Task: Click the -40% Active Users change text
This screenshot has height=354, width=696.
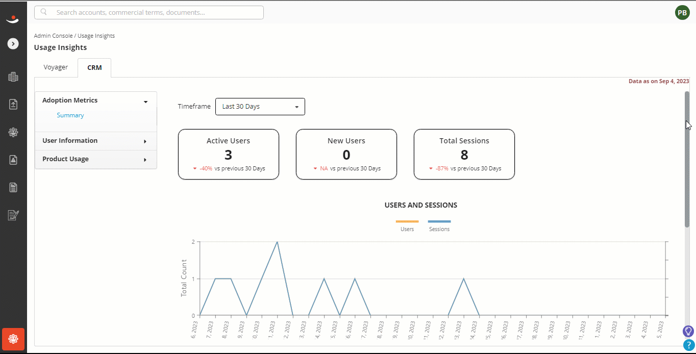Action: point(206,168)
